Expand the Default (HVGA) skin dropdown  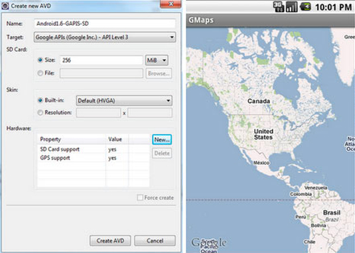[124, 101]
